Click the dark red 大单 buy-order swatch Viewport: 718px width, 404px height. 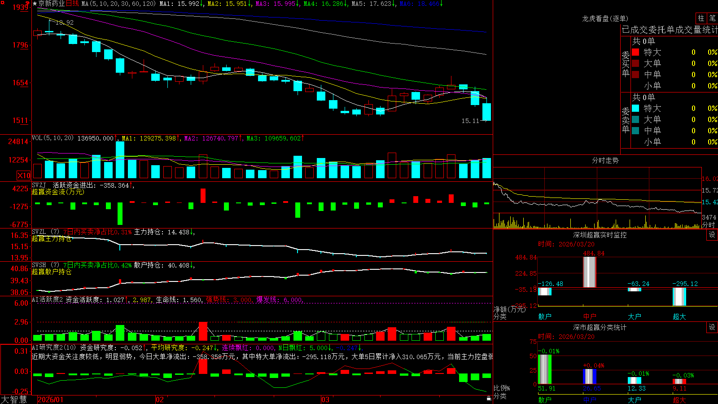pos(635,63)
